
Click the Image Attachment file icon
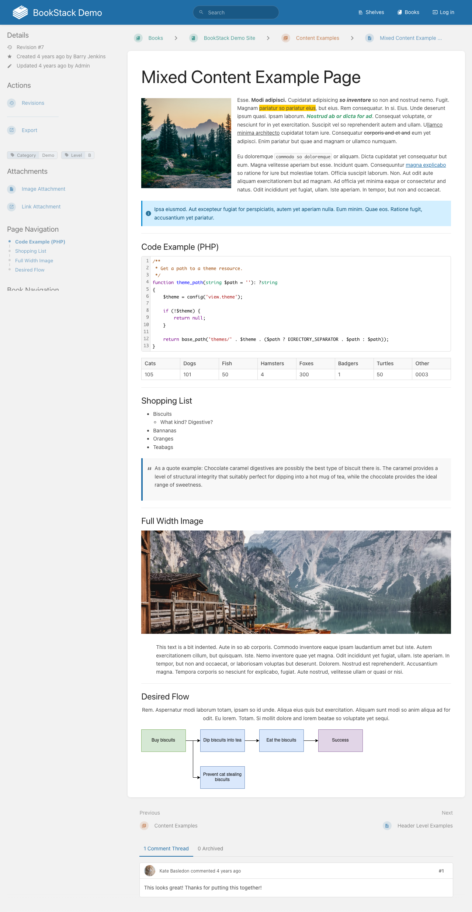pos(11,189)
